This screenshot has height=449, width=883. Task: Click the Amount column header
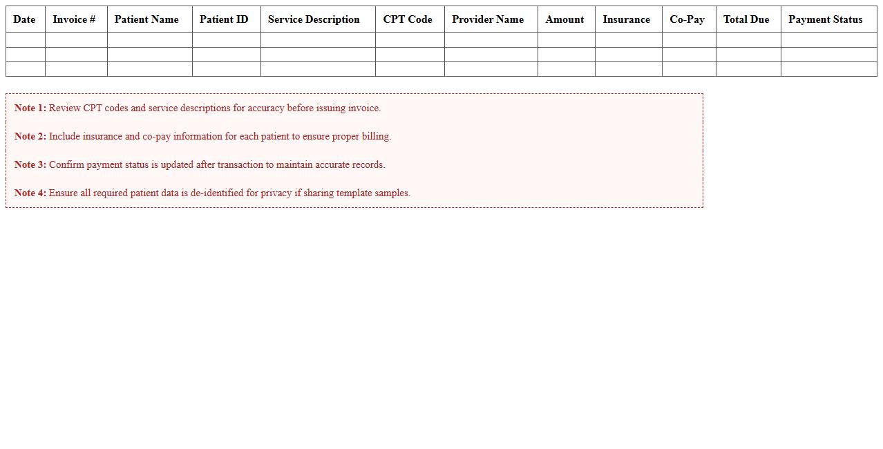564,19
